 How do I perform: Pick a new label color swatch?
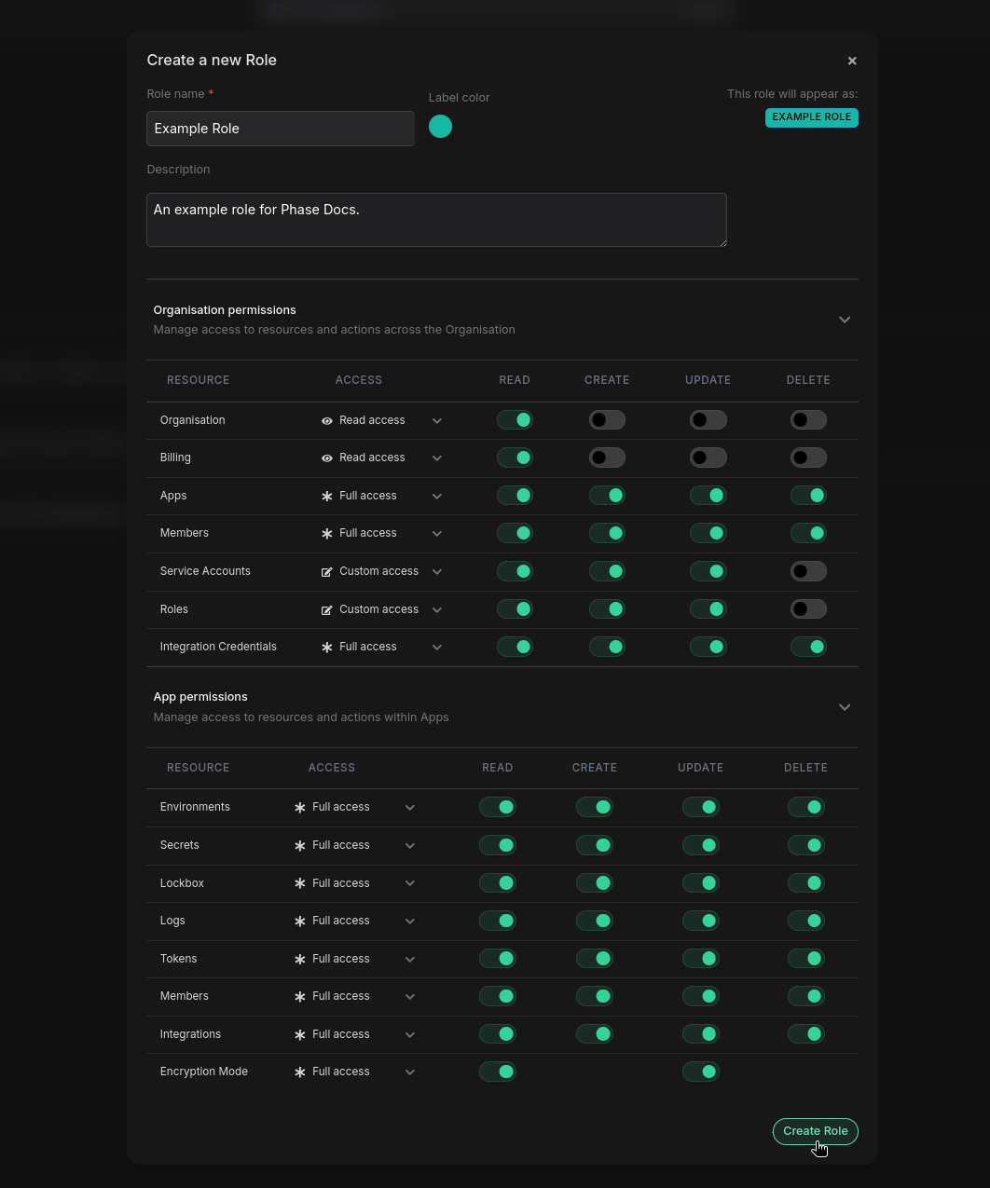coord(440,127)
